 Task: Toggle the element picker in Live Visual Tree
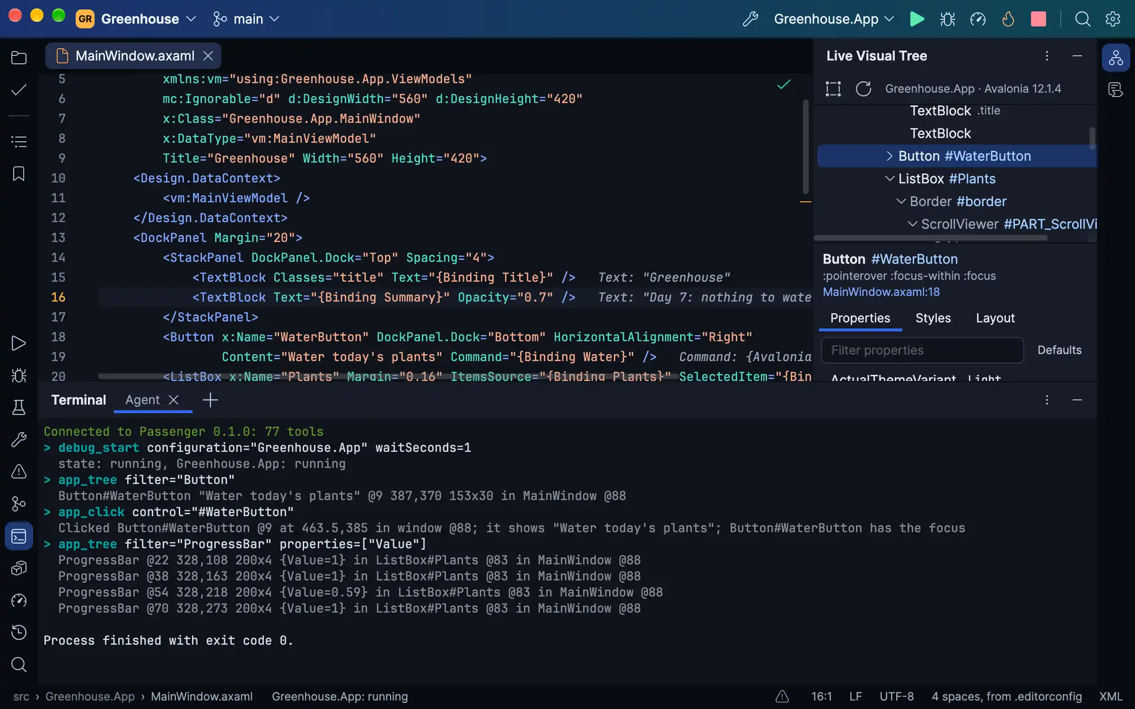tap(833, 88)
